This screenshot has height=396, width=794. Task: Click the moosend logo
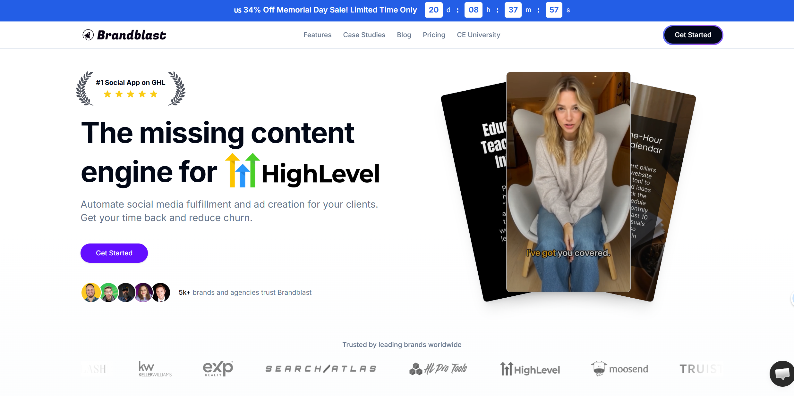619,369
